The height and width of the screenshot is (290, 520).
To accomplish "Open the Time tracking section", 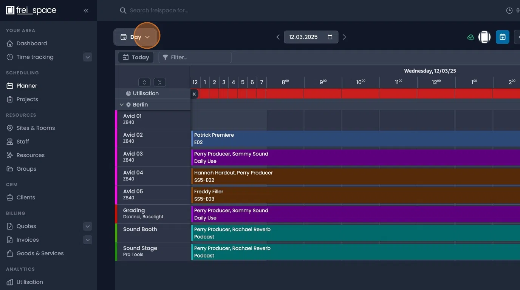I will [x=35, y=57].
